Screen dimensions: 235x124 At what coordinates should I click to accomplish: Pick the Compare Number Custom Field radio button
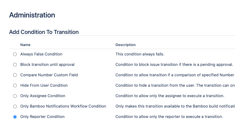pyautogui.click(x=15, y=75)
